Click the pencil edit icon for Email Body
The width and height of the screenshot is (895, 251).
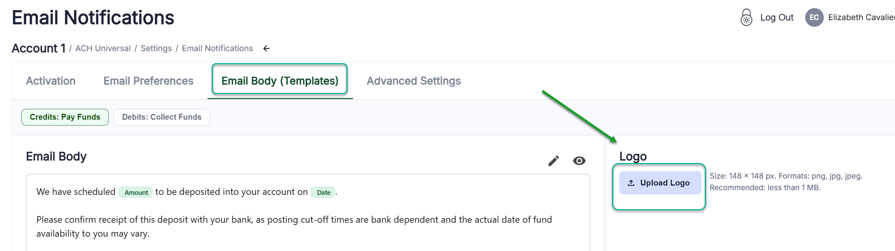554,161
